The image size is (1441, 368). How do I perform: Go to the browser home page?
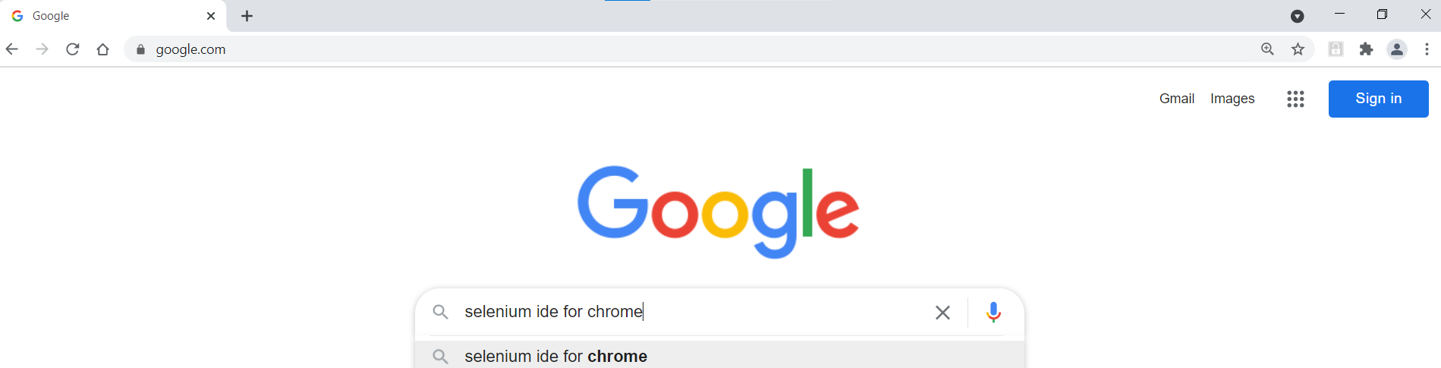pos(103,49)
